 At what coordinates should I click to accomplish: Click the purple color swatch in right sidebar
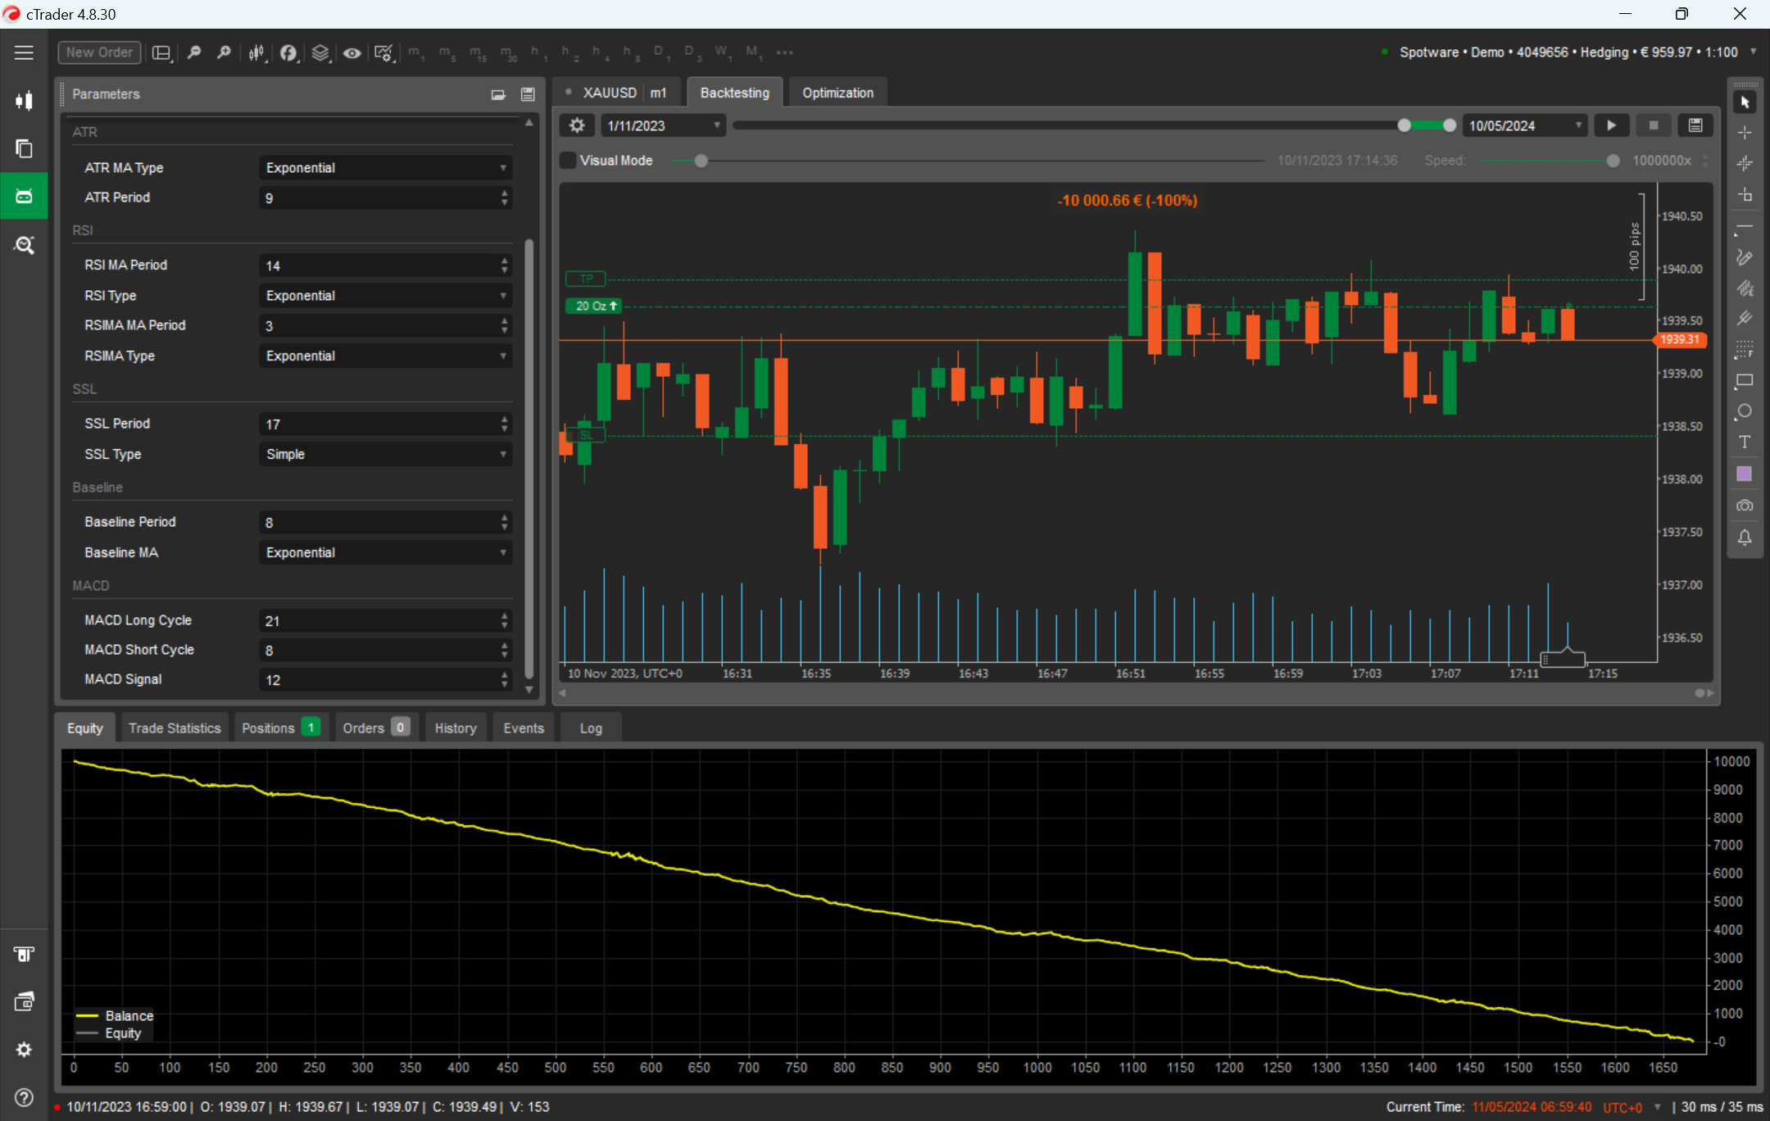(x=1745, y=473)
